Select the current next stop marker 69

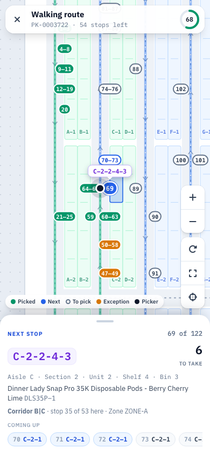tap(110, 188)
